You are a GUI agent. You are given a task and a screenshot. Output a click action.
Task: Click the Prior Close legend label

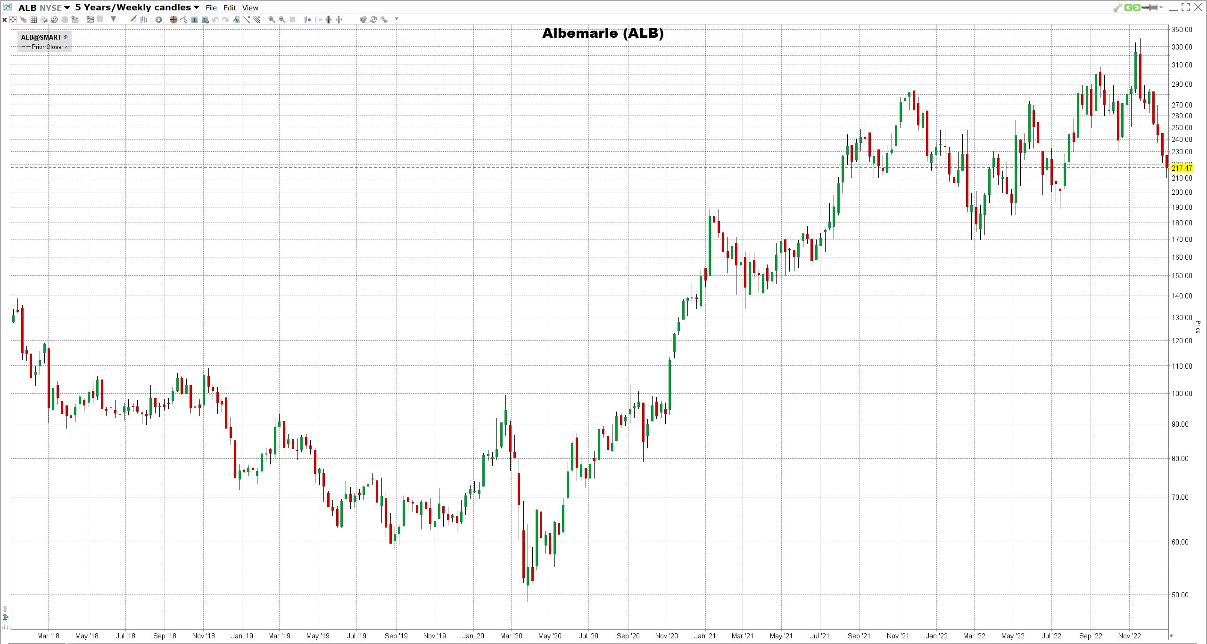(x=47, y=47)
